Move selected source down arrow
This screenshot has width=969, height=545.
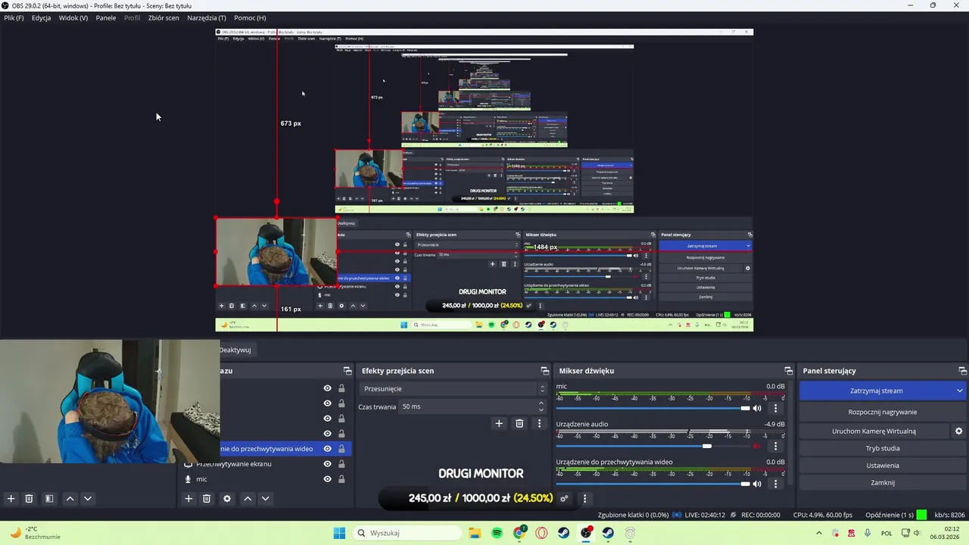[x=265, y=499]
